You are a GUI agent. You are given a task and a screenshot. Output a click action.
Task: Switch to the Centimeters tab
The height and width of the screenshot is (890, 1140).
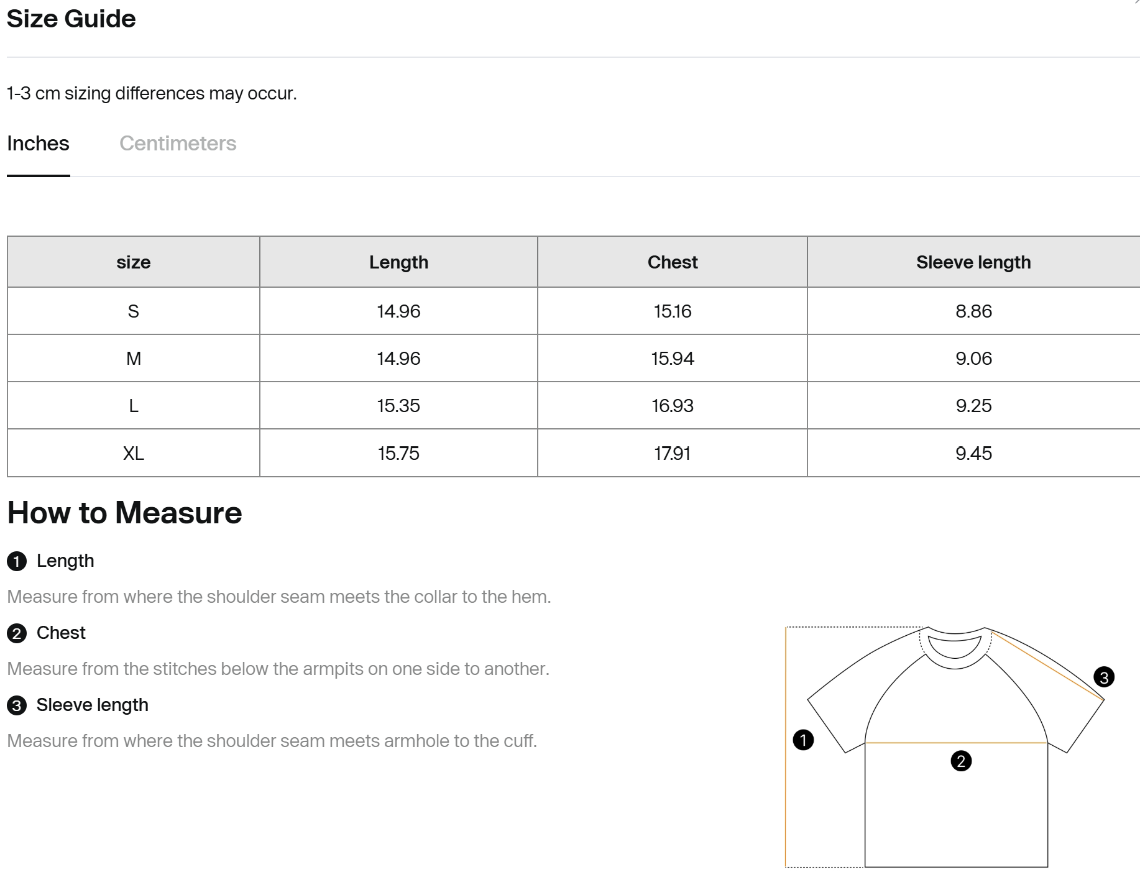click(x=178, y=144)
